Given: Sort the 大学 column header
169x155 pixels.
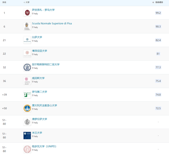Looking at the screenshot, I should (26, 2).
